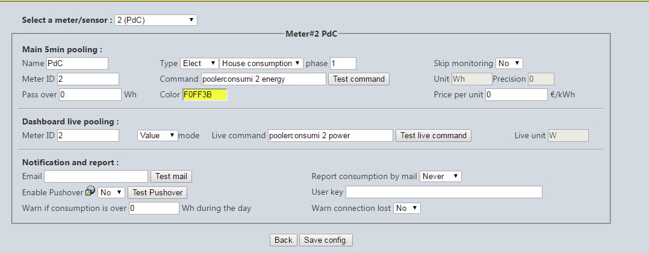Viewport: 649px width, 253px height.
Task: Click the Pushover info icon
Action: [x=90, y=192]
